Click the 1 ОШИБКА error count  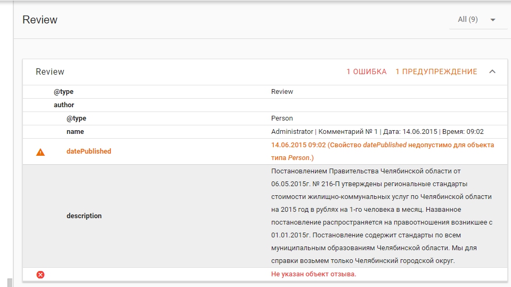366,71
